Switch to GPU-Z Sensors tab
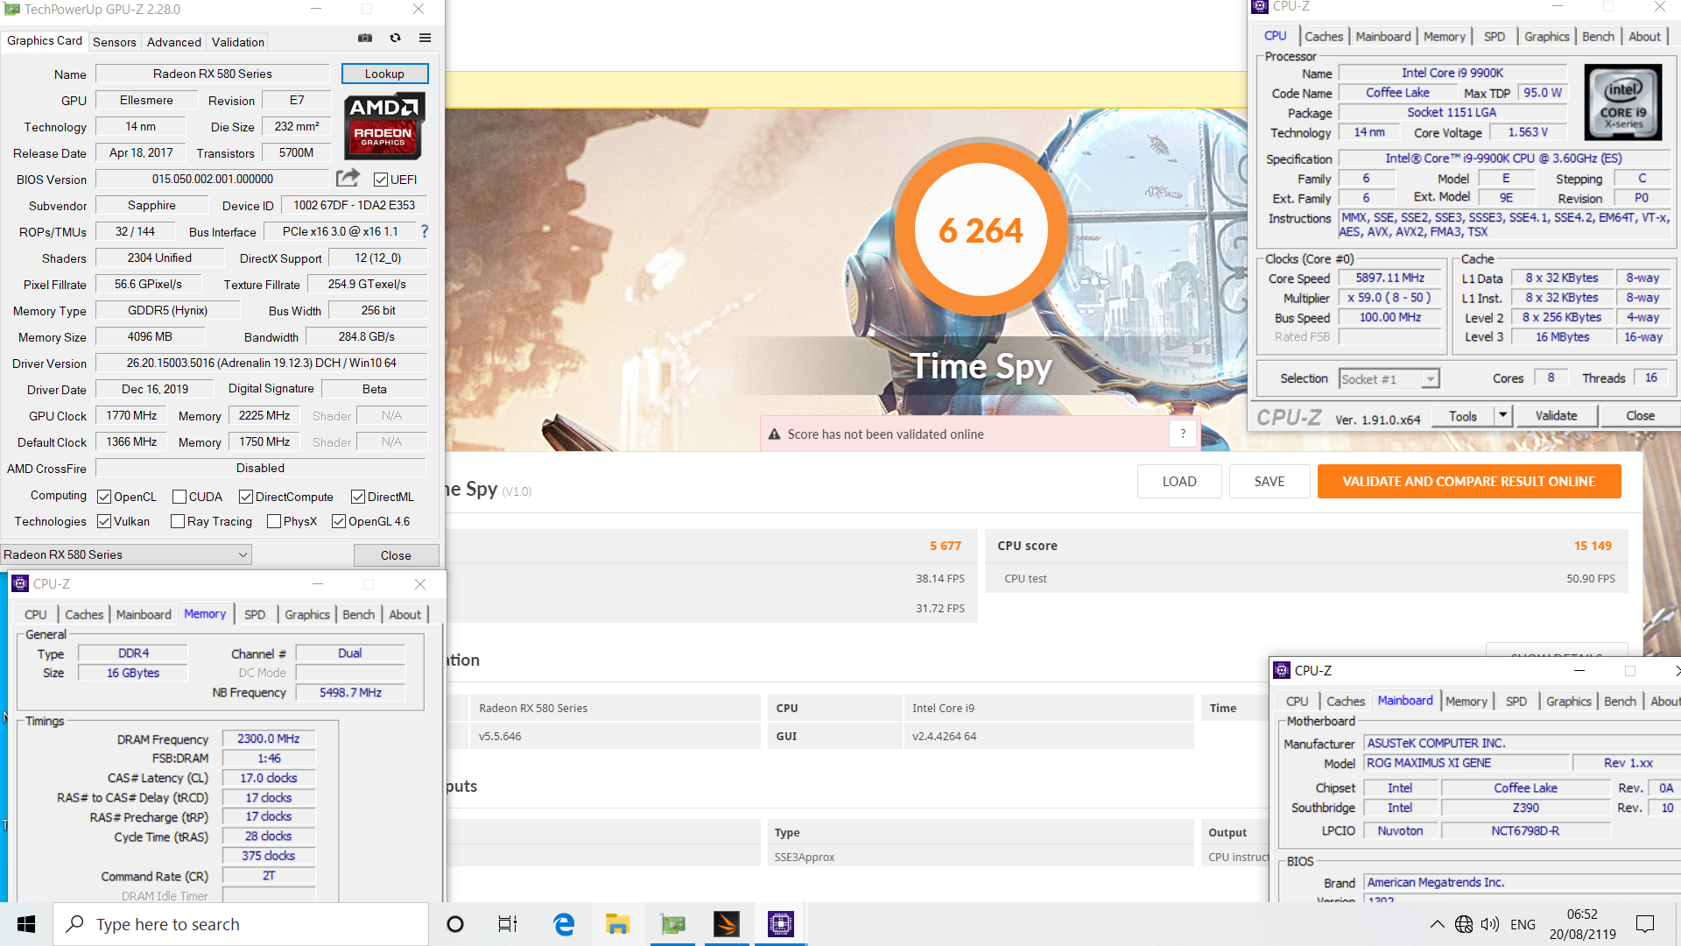 tap(115, 42)
